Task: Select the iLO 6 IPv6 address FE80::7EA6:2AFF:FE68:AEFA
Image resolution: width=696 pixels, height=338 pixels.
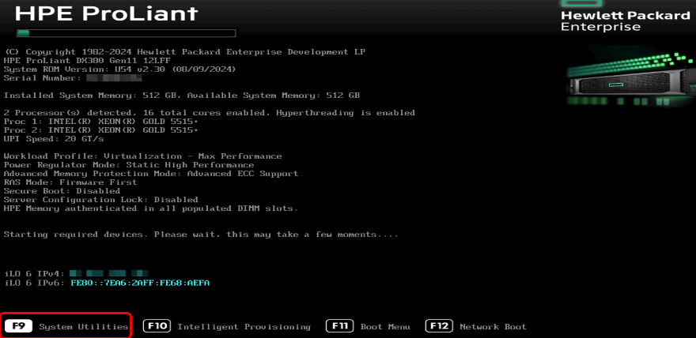Action: (x=140, y=283)
